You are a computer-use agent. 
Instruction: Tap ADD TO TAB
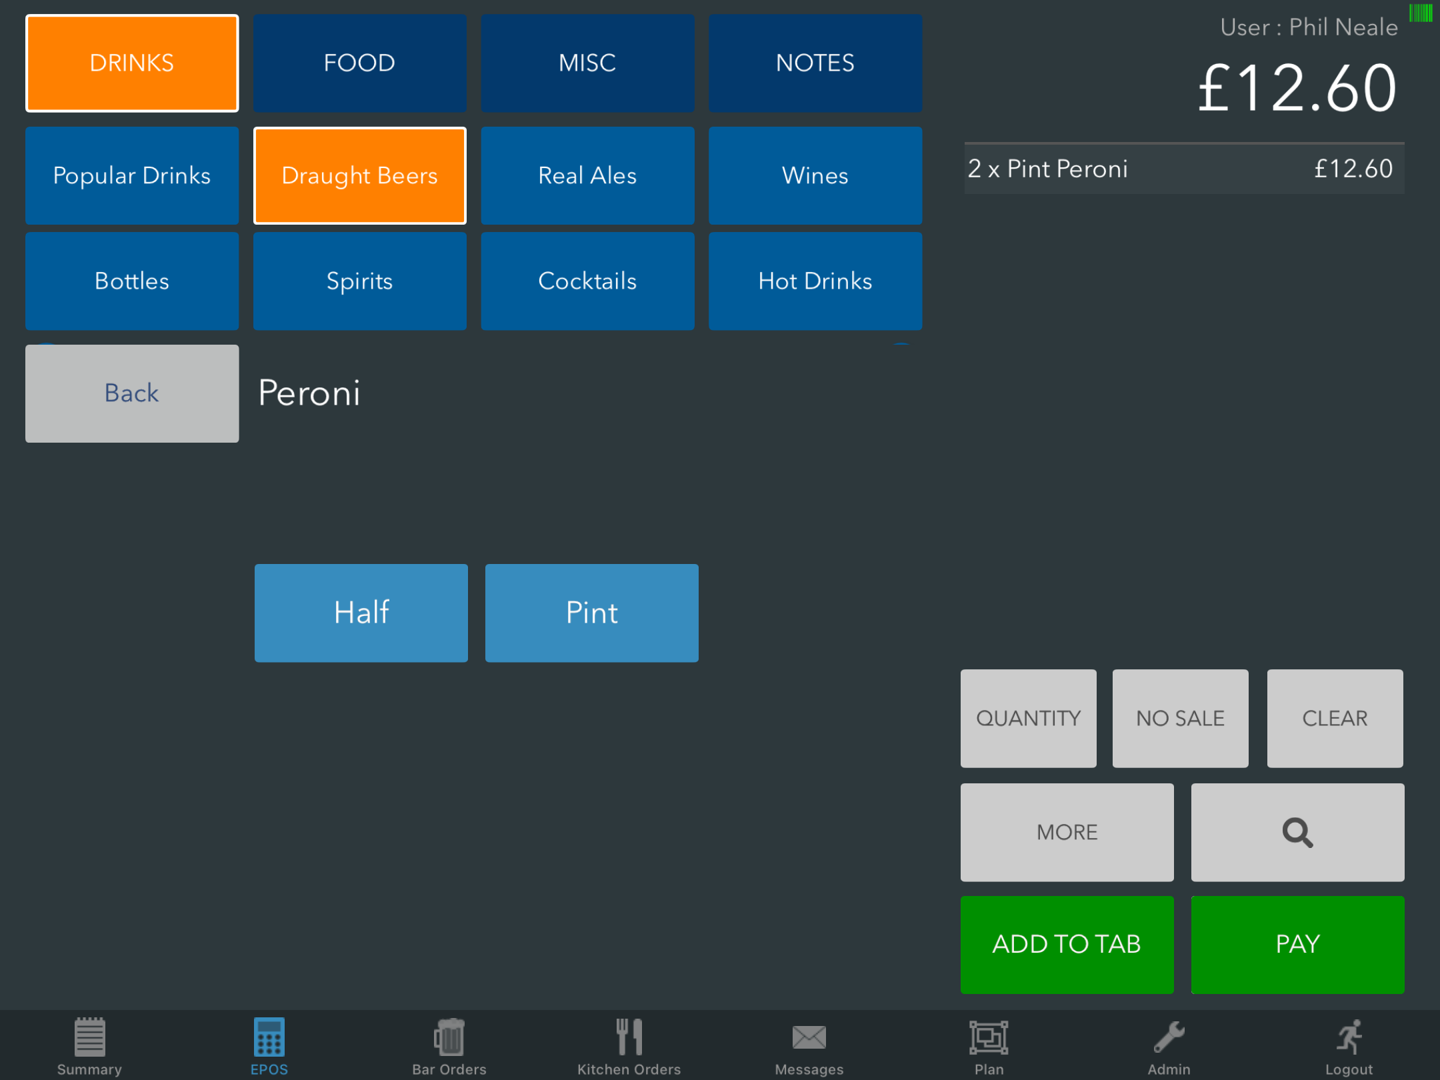coord(1067,945)
